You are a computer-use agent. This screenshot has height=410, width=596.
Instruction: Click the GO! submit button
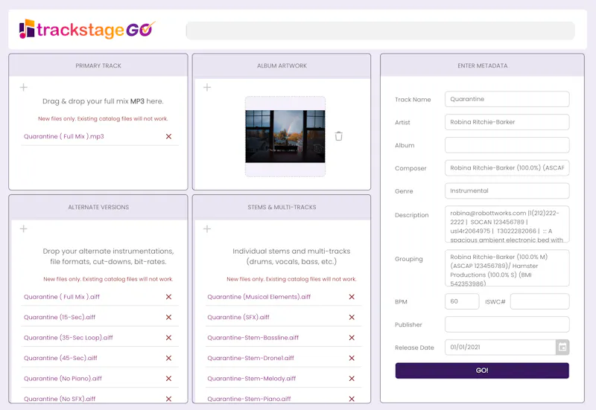point(482,371)
